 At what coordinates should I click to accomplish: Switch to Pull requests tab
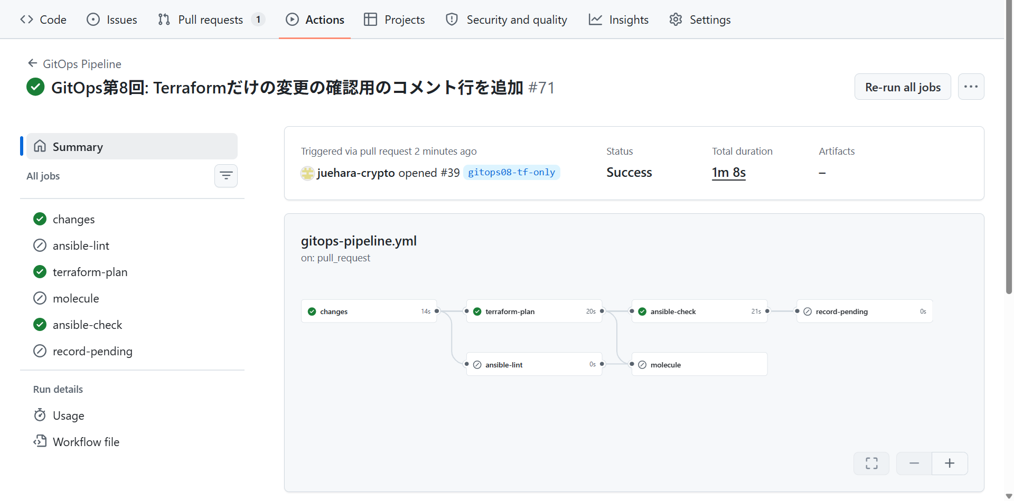pyautogui.click(x=211, y=20)
